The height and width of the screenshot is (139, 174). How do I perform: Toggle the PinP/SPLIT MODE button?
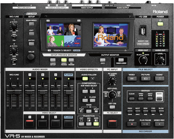pyautogui.click(x=89, y=111)
